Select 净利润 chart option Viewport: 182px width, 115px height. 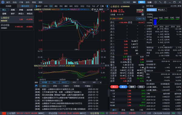152,10
